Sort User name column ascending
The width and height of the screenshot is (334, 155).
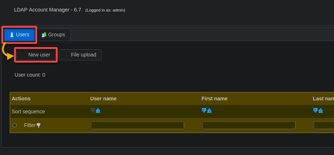[98, 110]
